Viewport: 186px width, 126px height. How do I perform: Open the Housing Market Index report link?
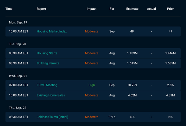[x=52, y=31]
